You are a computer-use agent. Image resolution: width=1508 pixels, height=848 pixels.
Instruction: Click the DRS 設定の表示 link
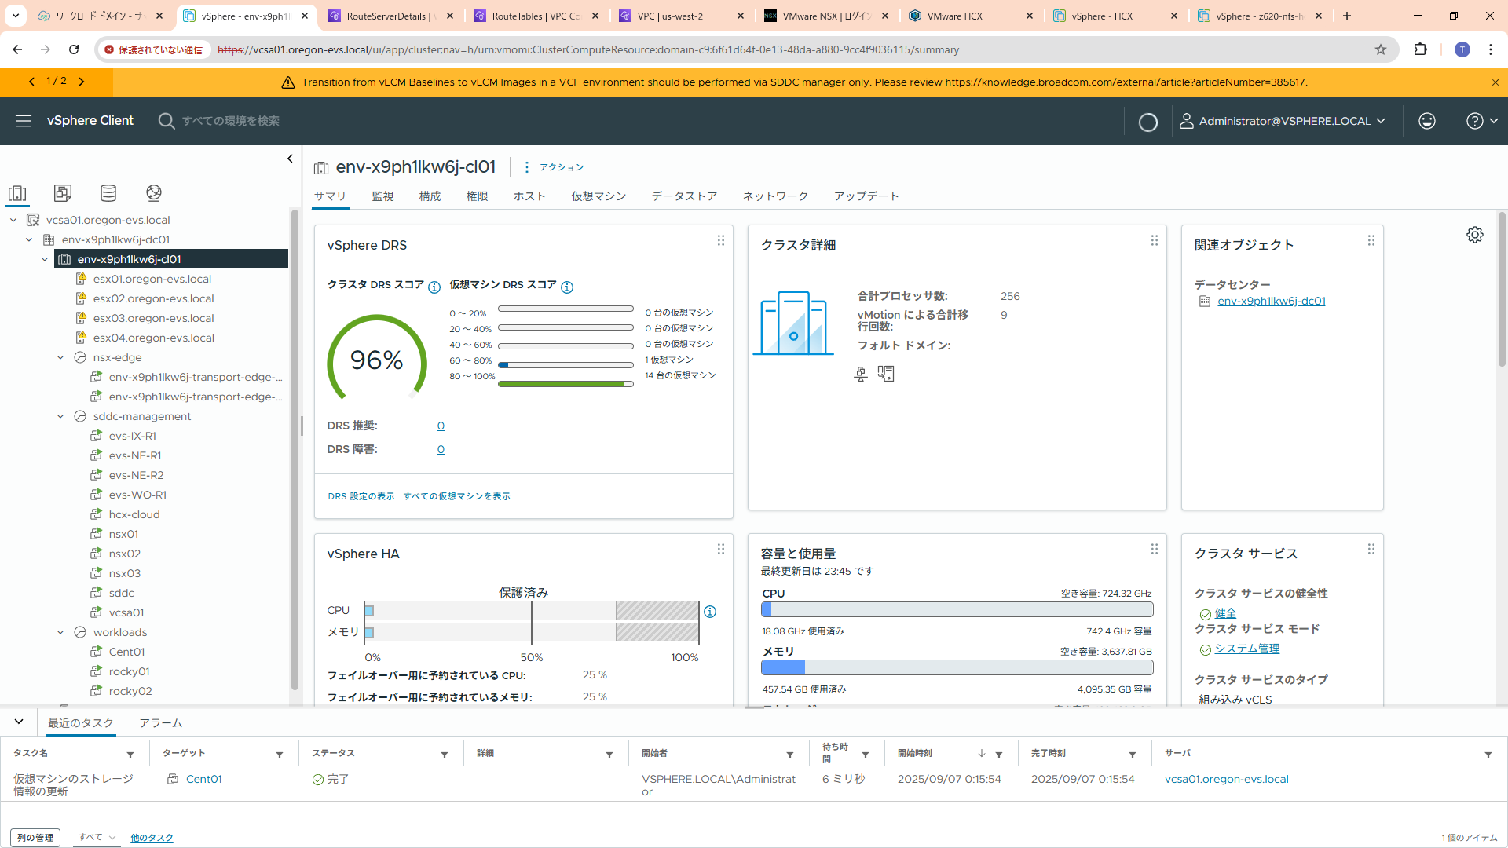(361, 496)
